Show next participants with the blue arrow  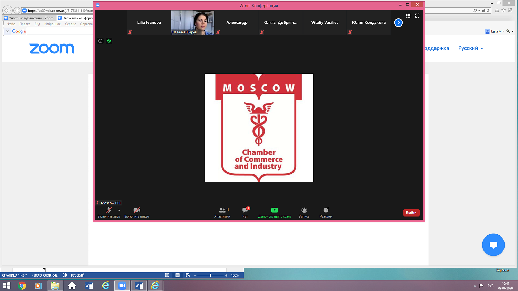[x=399, y=23]
